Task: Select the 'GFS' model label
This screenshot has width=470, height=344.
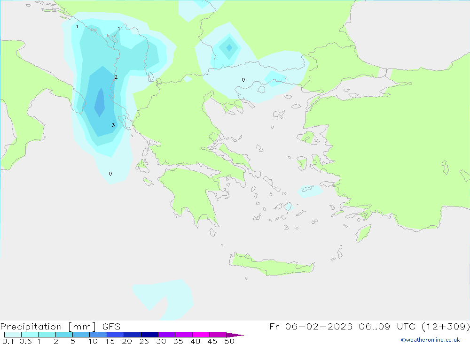Action: tap(111, 327)
